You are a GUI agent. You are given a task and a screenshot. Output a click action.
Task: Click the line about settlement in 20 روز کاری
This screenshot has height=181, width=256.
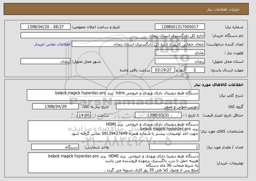tap(151, 170)
